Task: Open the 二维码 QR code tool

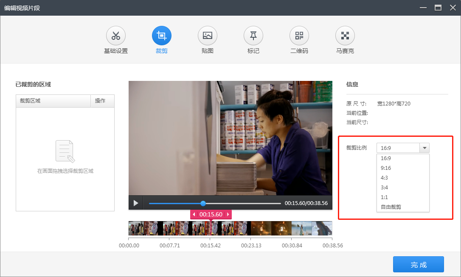Action: pyautogui.click(x=299, y=36)
